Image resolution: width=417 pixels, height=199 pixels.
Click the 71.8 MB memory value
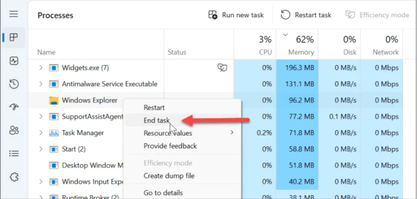301,133
